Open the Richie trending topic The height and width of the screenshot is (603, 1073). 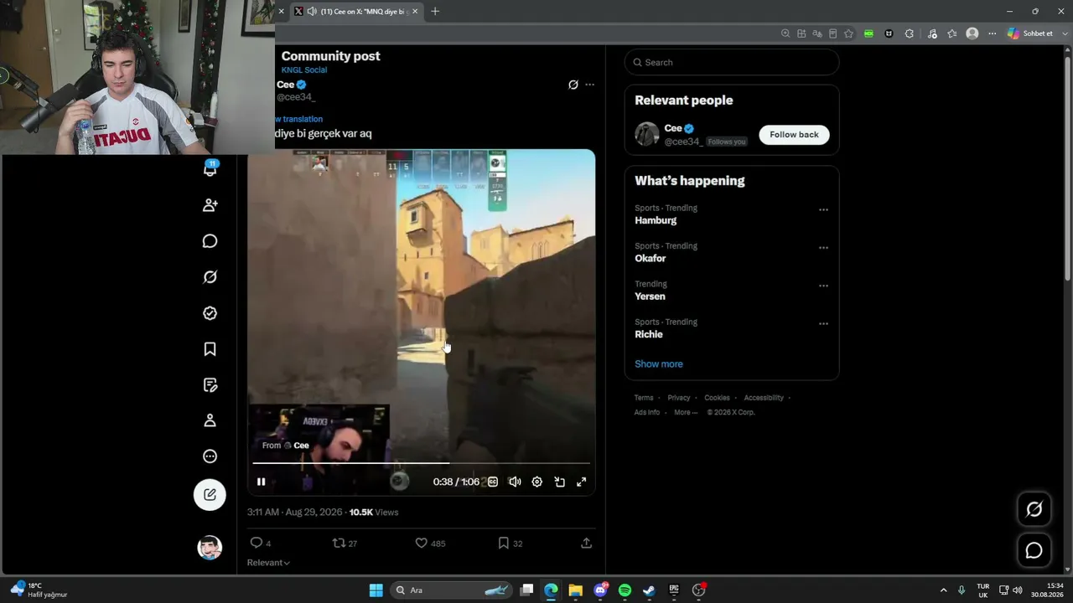(x=649, y=334)
